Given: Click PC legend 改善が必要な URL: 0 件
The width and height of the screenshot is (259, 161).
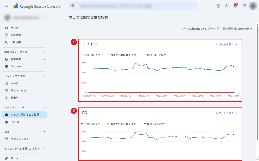Looking at the screenshot, I should pyautogui.click(x=122, y=124).
